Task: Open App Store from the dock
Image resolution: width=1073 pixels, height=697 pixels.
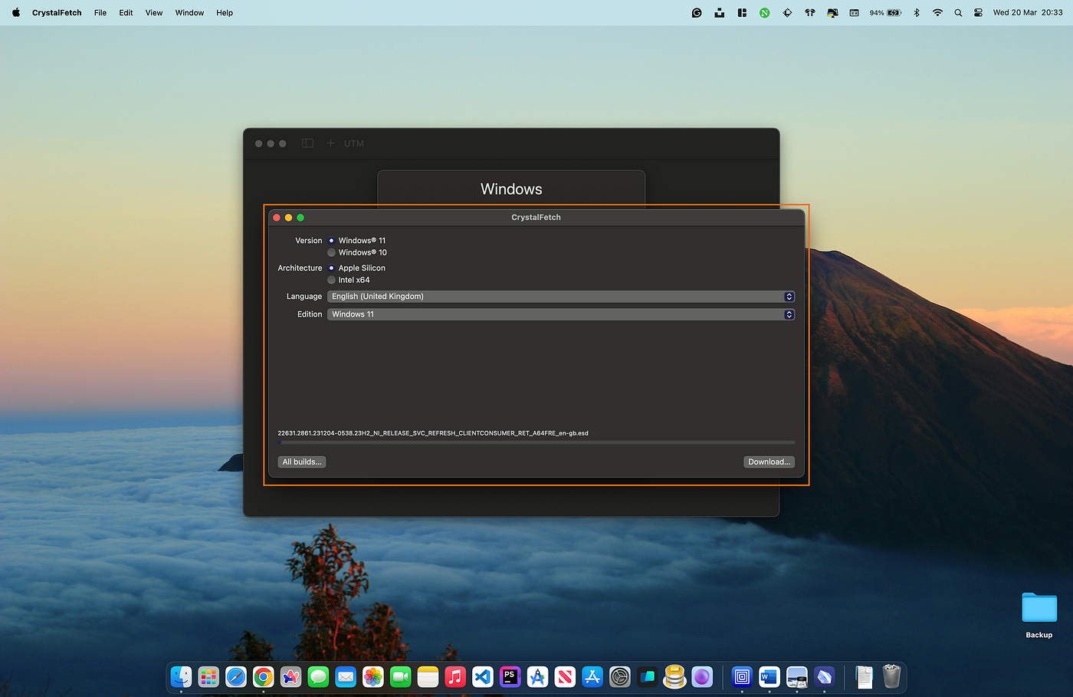Action: click(592, 676)
